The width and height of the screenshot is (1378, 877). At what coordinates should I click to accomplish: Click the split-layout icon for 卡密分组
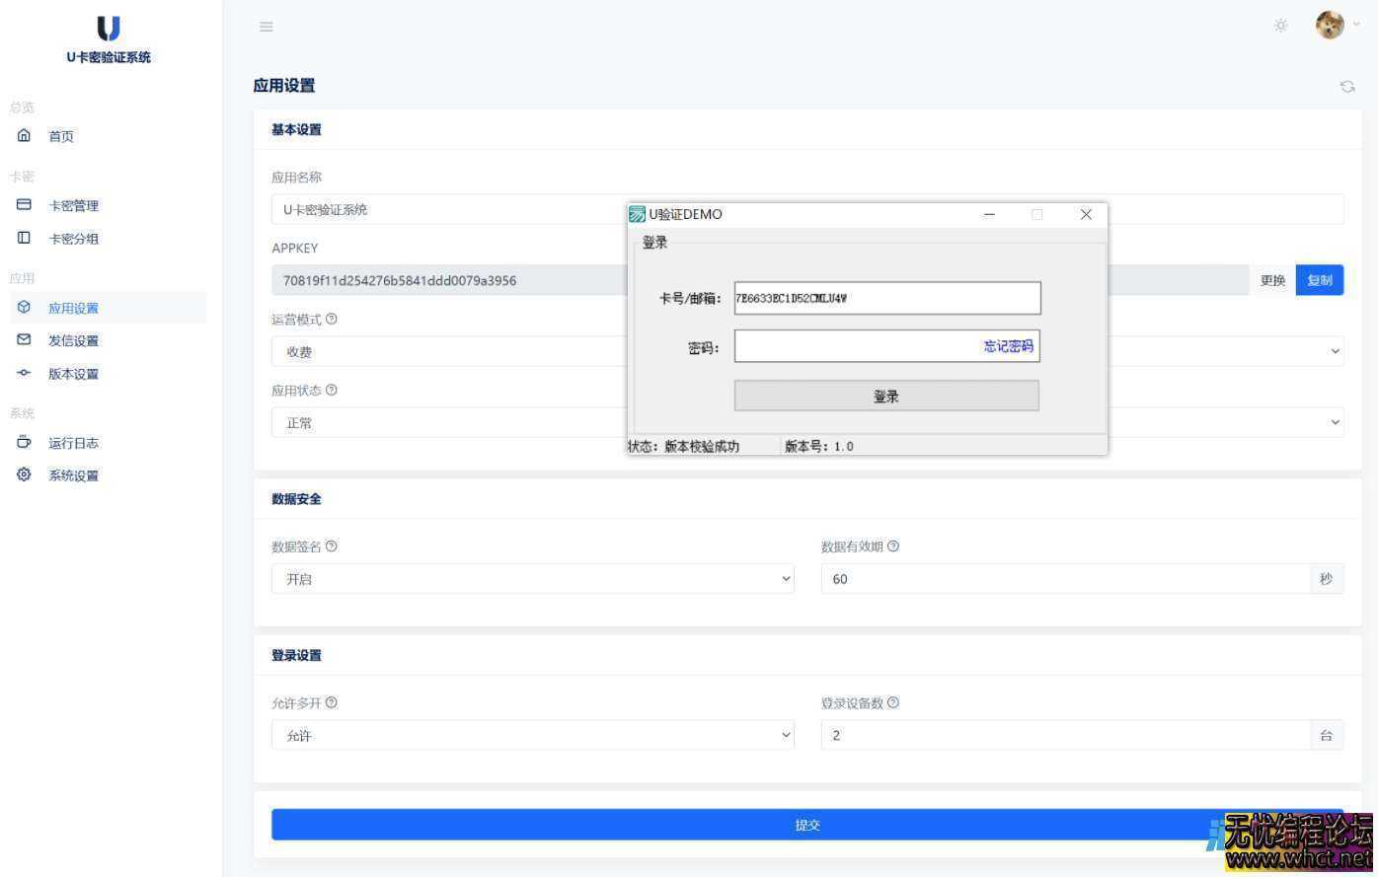tap(24, 238)
